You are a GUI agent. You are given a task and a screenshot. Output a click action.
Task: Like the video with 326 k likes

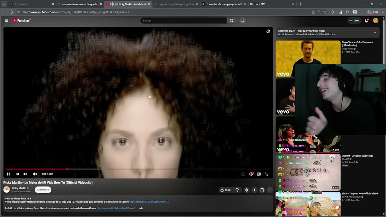coord(225,190)
